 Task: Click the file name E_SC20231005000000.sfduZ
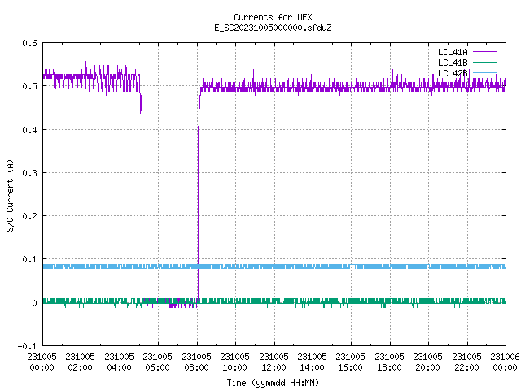click(273, 28)
